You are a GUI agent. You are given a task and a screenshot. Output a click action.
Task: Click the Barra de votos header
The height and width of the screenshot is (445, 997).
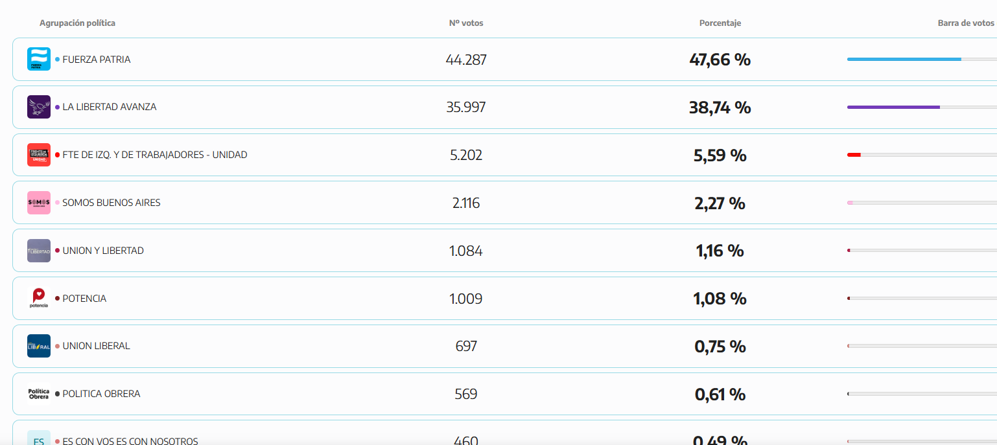pyautogui.click(x=965, y=23)
